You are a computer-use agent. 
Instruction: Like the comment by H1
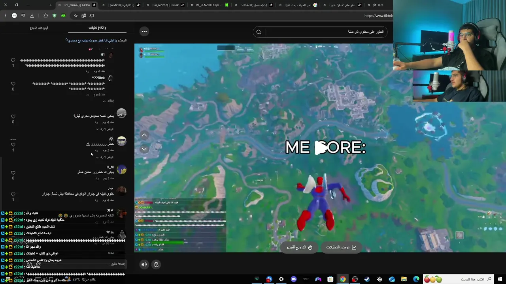coord(13,60)
